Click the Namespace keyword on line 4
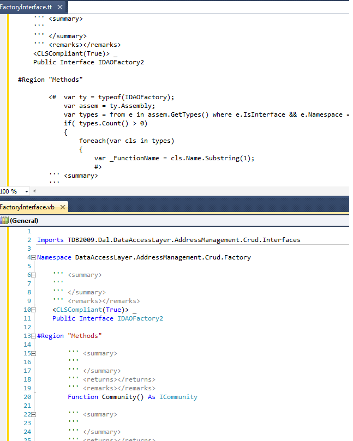 (x=54, y=257)
